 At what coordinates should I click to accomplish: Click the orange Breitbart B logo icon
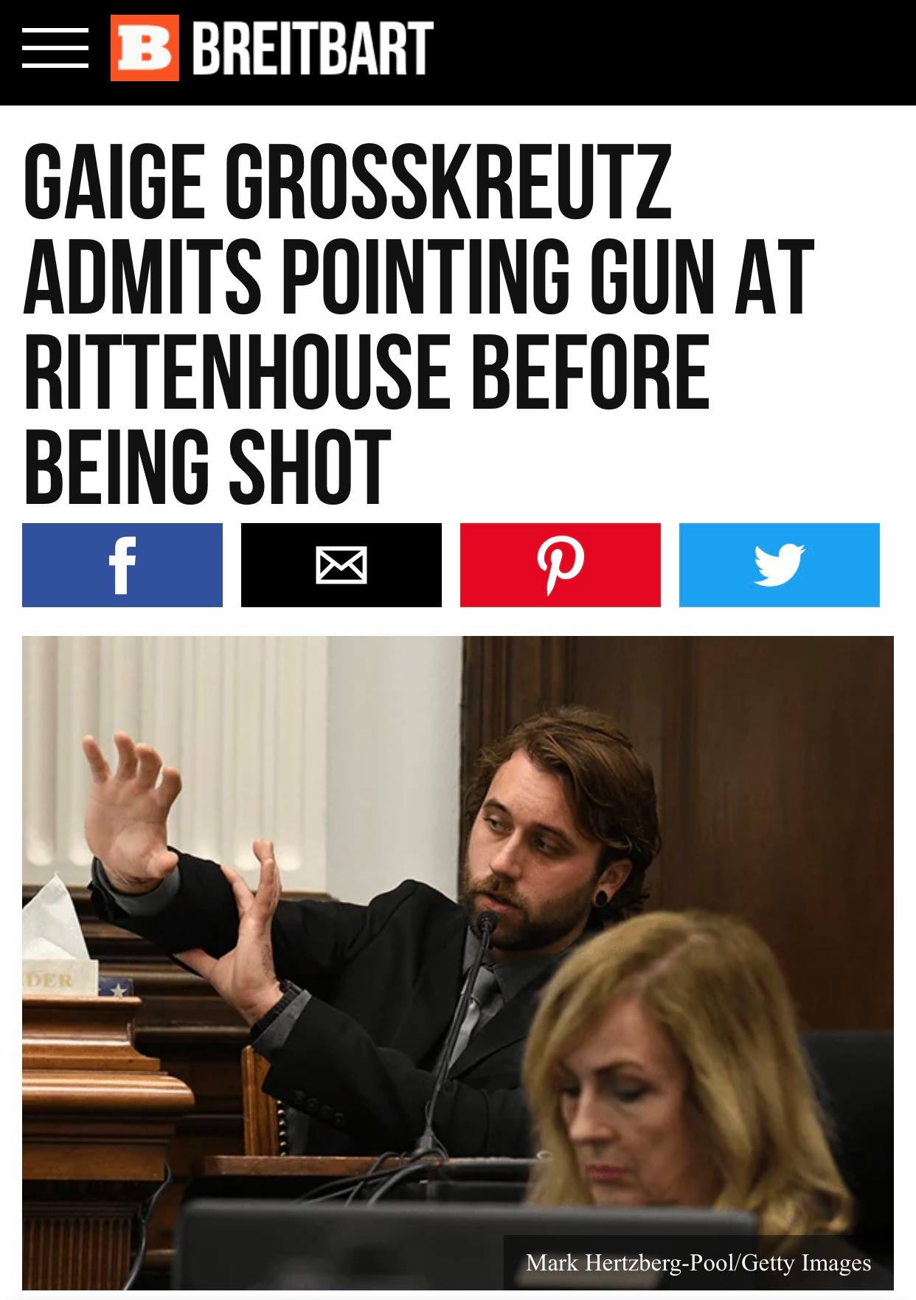(x=145, y=48)
